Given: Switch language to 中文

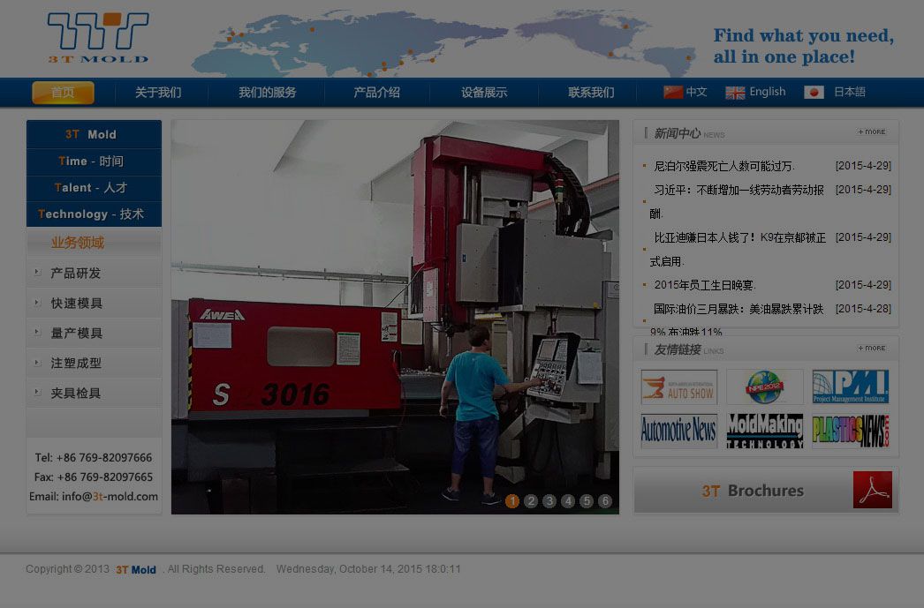Looking at the screenshot, I should pos(697,92).
